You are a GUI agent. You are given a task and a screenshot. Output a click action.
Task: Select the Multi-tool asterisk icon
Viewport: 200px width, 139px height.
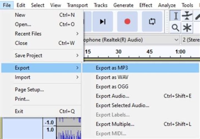click(x=187, y=28)
